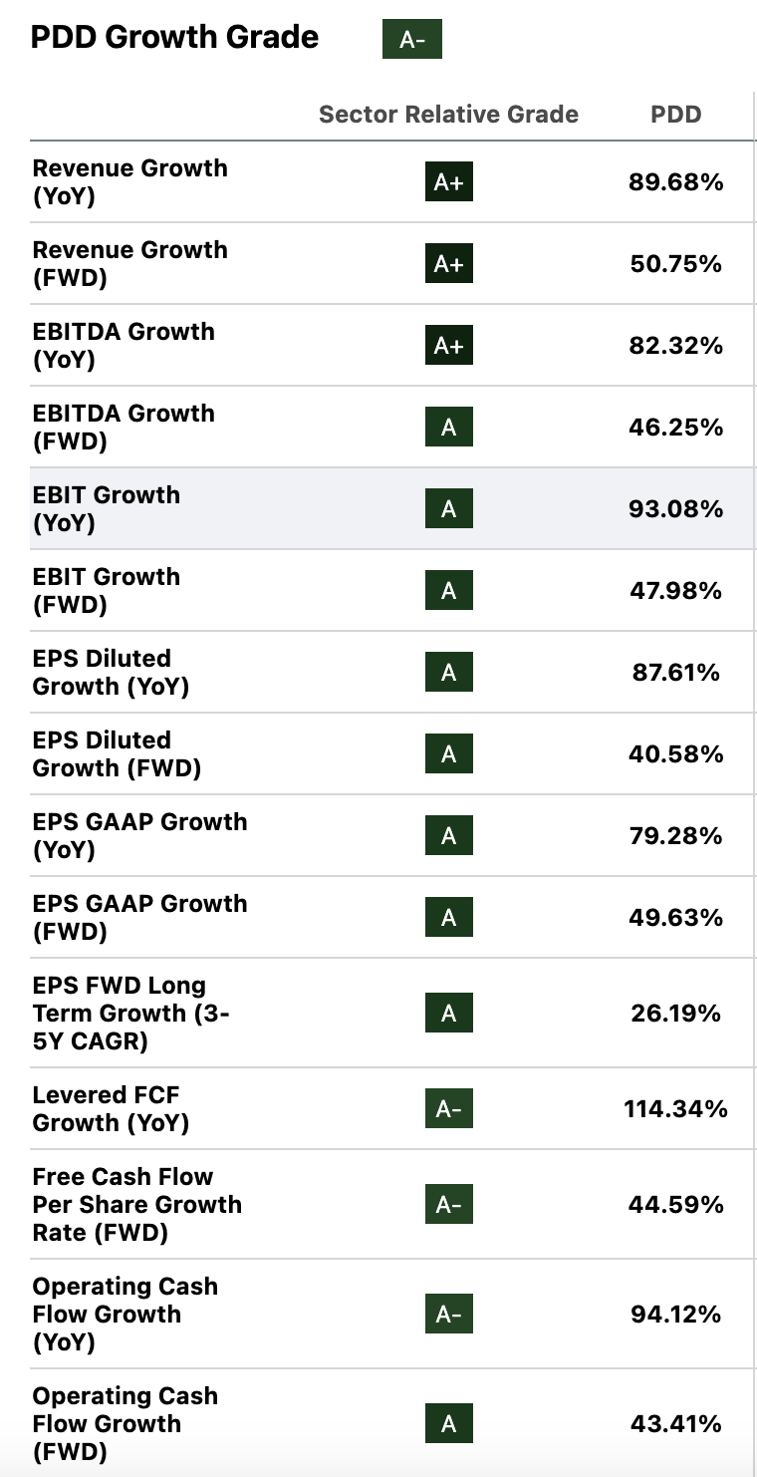Open Operating Cash Flow Growth (FWD) label

click(125, 1424)
